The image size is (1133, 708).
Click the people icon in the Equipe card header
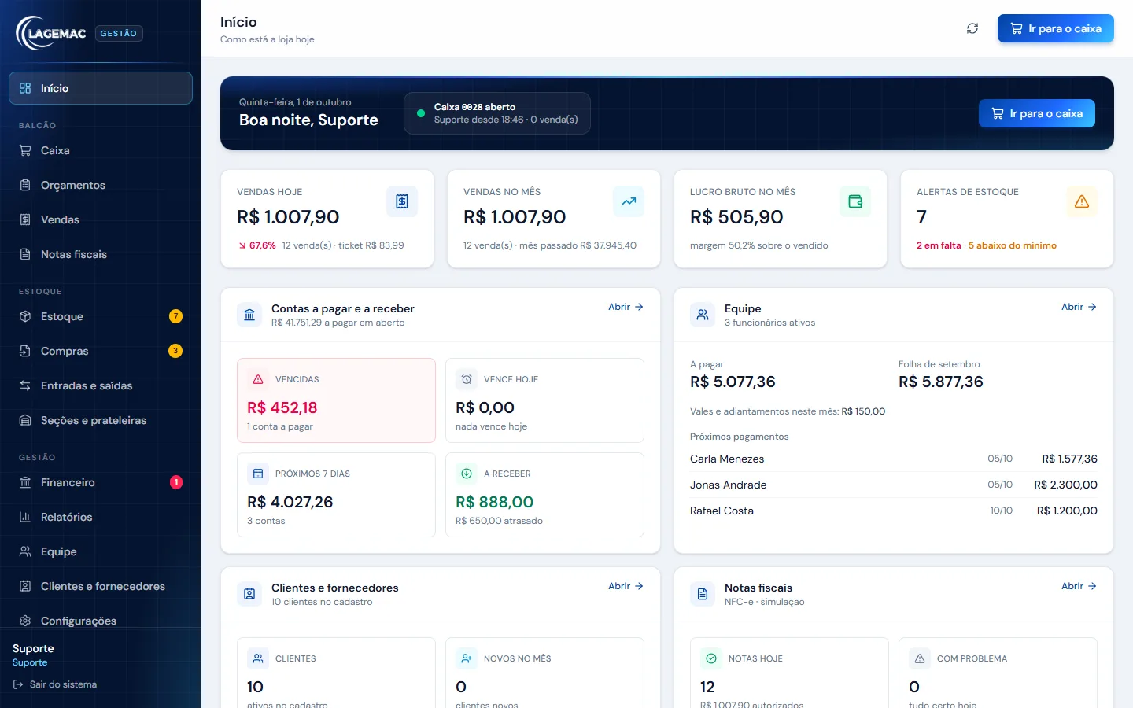point(703,315)
